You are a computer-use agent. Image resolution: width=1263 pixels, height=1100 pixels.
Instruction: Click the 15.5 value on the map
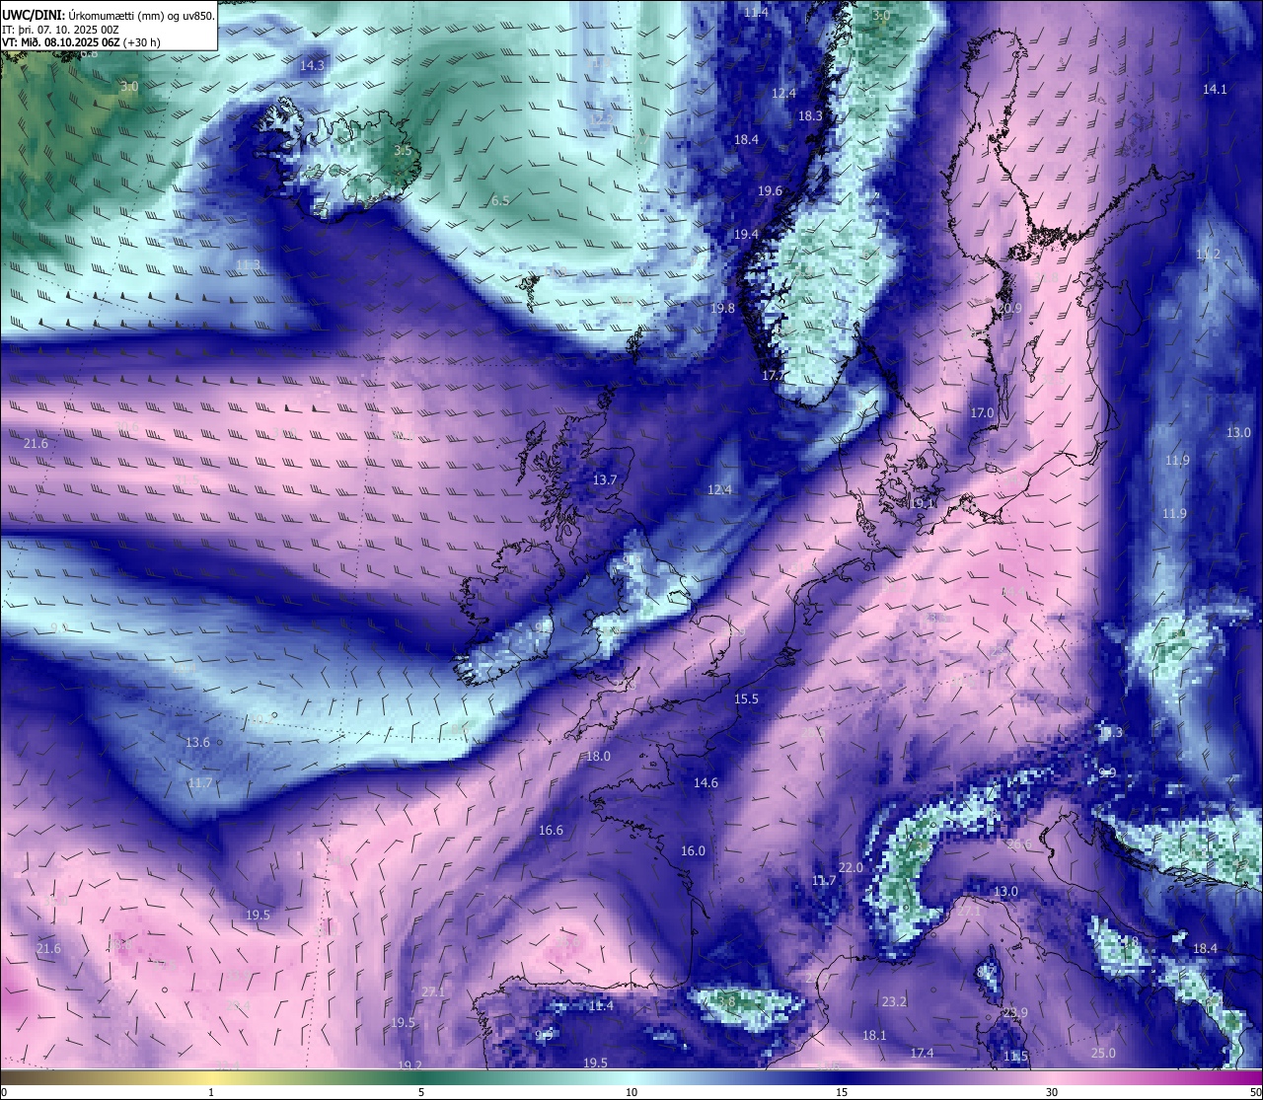pyautogui.click(x=746, y=698)
